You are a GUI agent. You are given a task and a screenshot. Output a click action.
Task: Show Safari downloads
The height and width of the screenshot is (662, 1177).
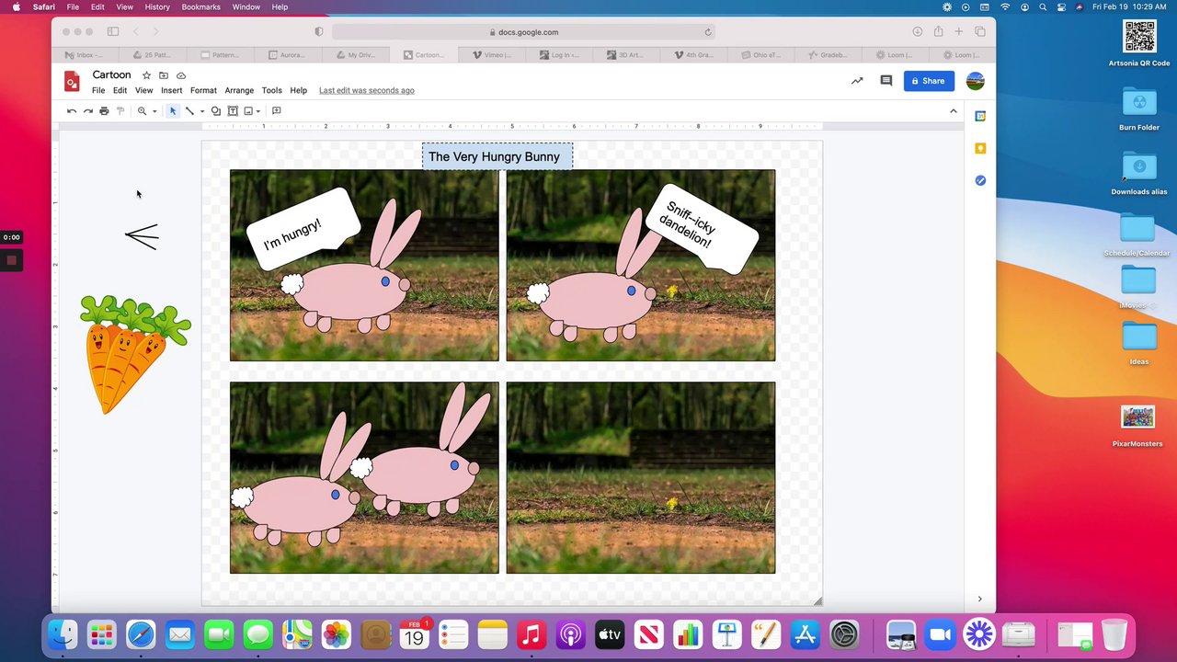click(917, 32)
